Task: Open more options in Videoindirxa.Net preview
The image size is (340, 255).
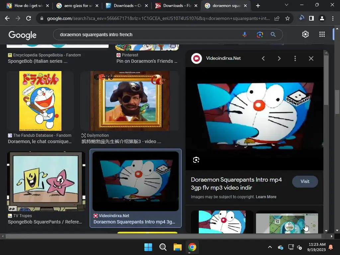Action: (x=295, y=58)
